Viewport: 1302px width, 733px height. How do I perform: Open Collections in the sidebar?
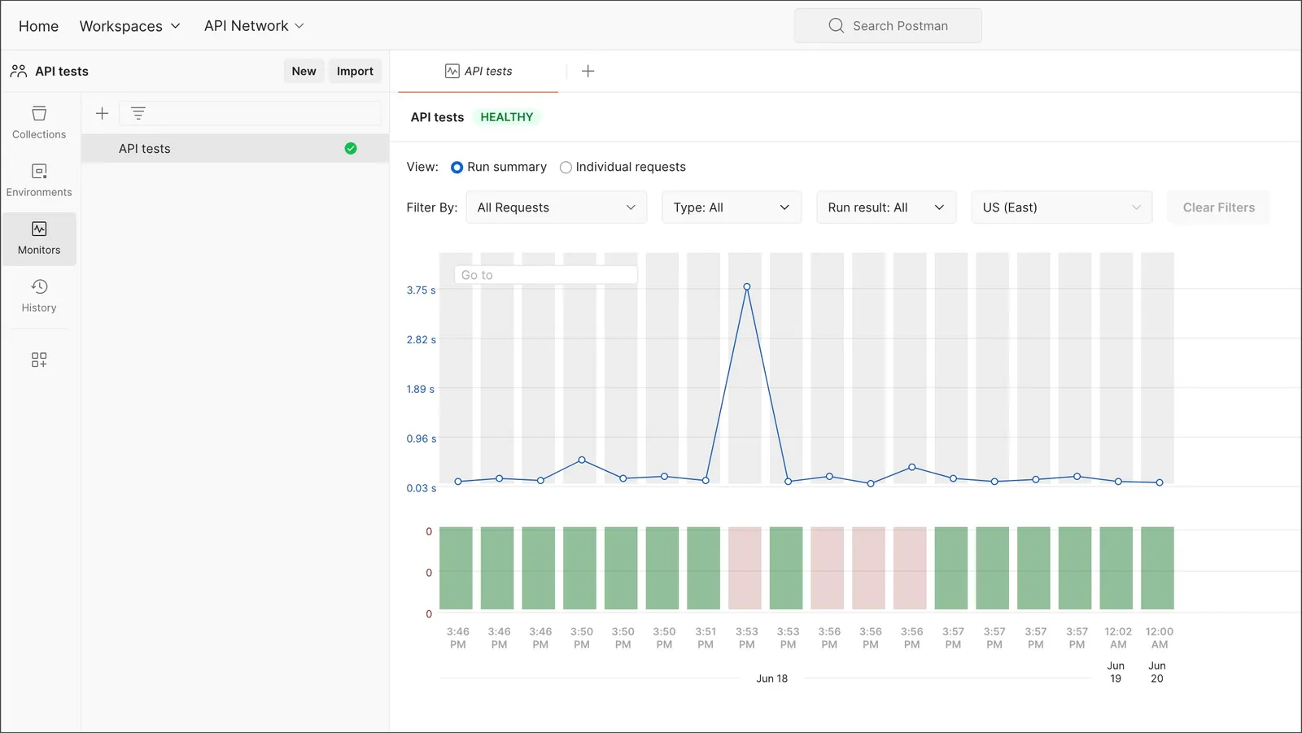[x=39, y=122]
